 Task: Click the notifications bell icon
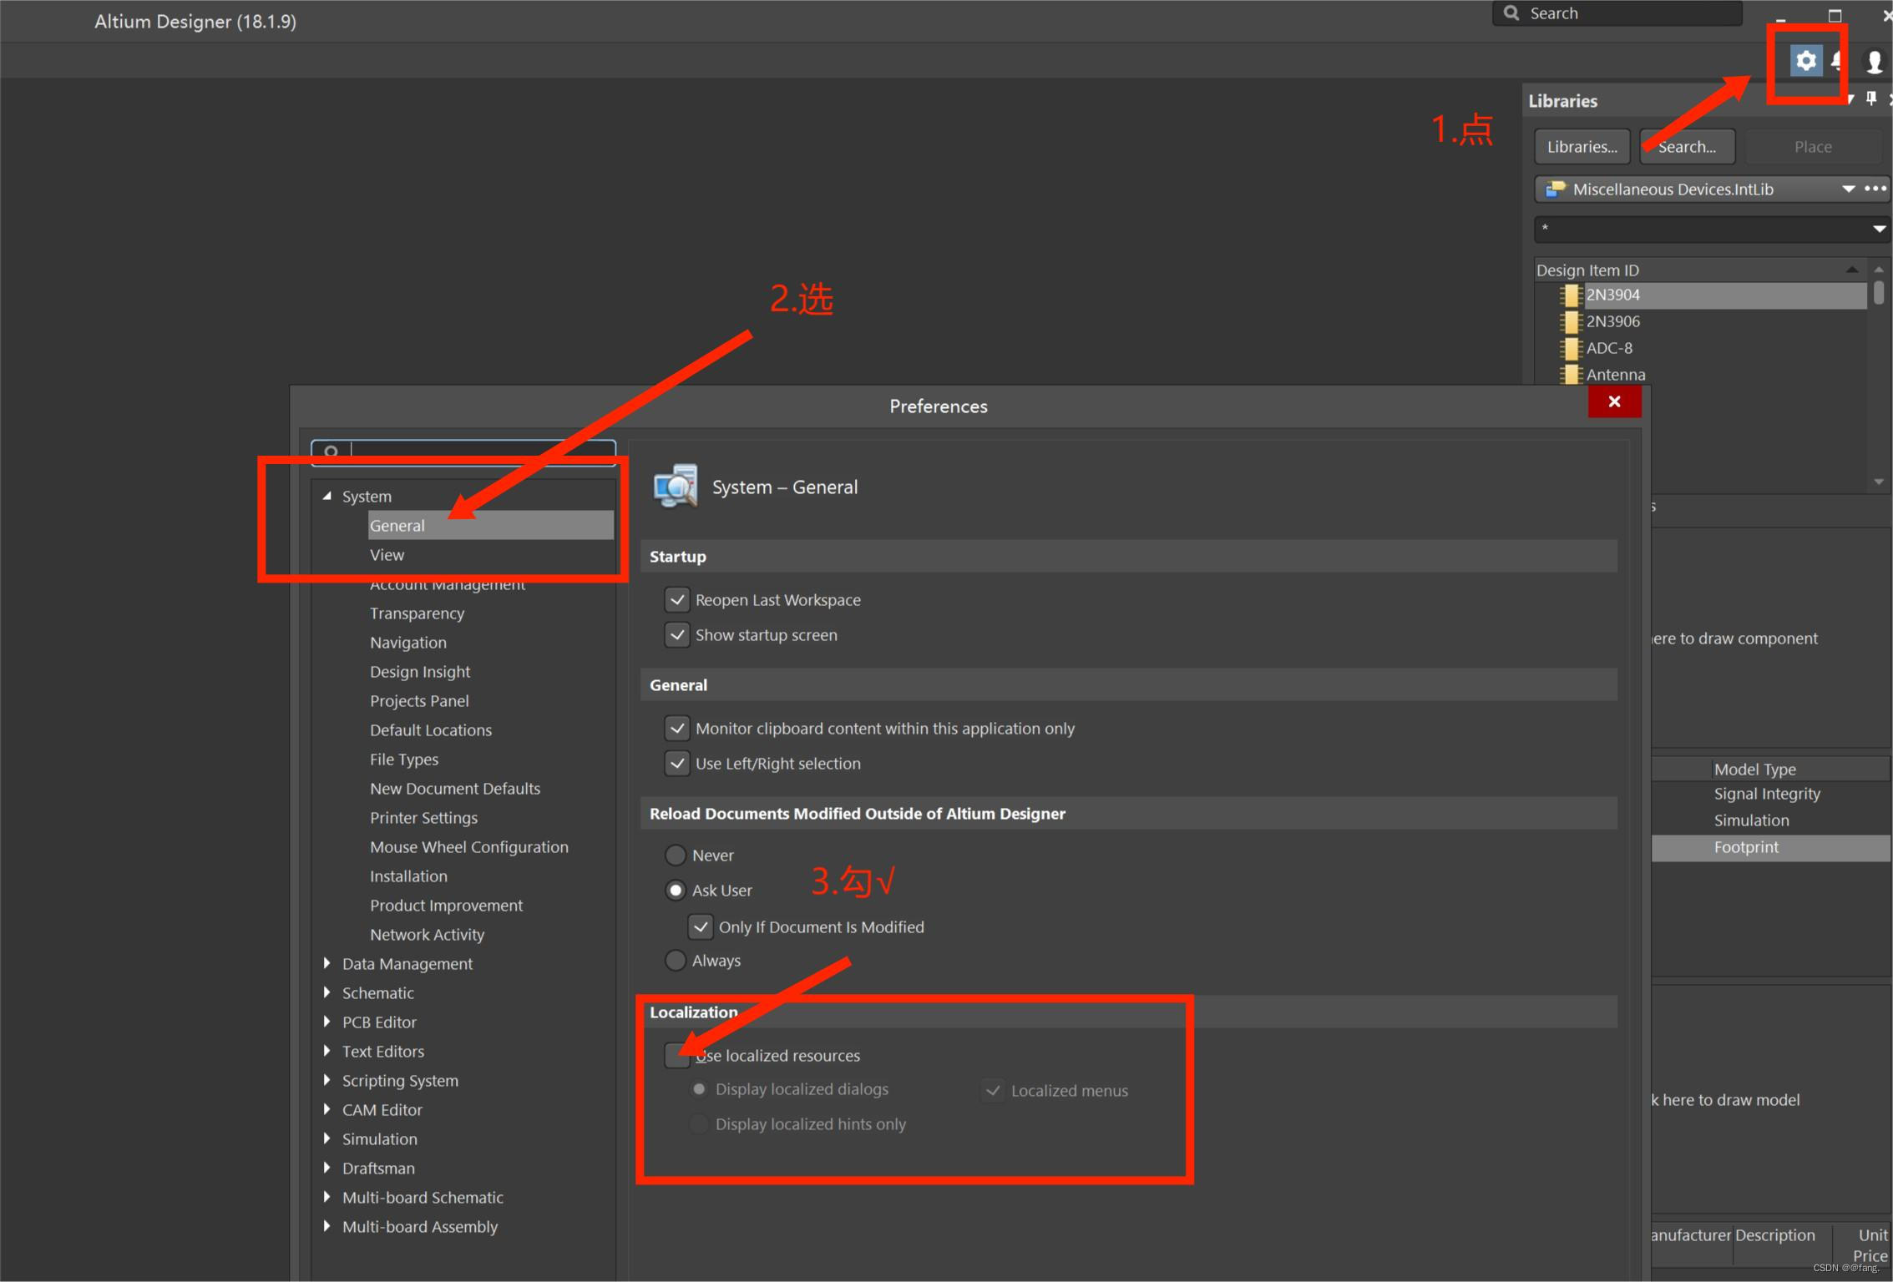pos(1838,61)
